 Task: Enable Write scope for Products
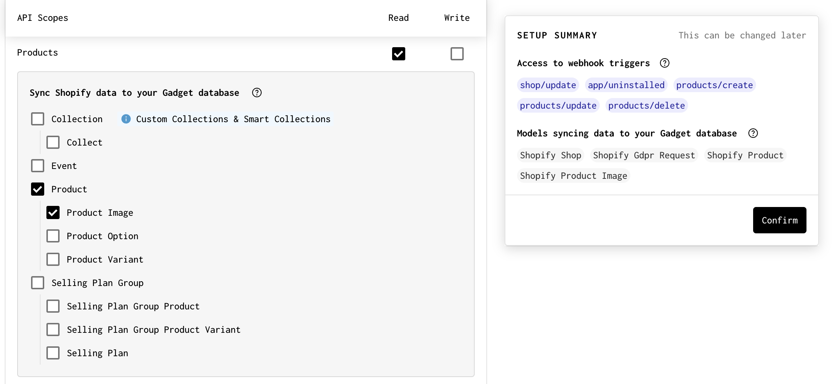coord(457,53)
